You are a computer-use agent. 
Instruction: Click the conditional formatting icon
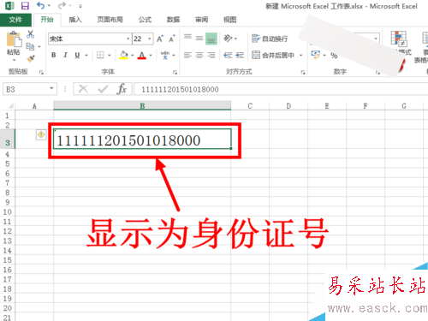point(399,39)
